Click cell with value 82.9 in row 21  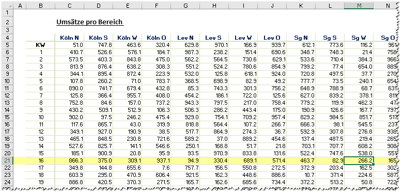(x=330, y=161)
